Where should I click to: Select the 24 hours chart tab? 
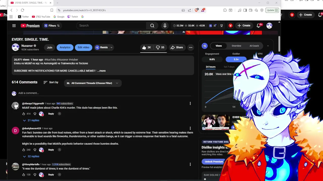click(210, 67)
